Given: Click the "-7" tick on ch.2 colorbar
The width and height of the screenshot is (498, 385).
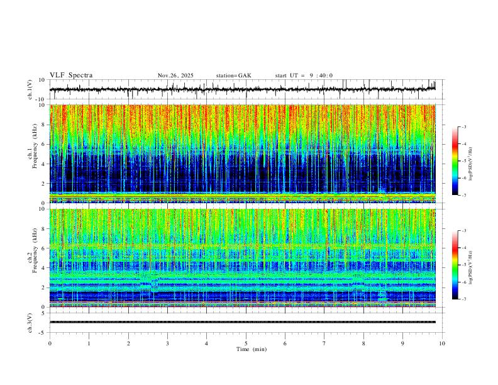Looking at the screenshot, I should point(463,299).
